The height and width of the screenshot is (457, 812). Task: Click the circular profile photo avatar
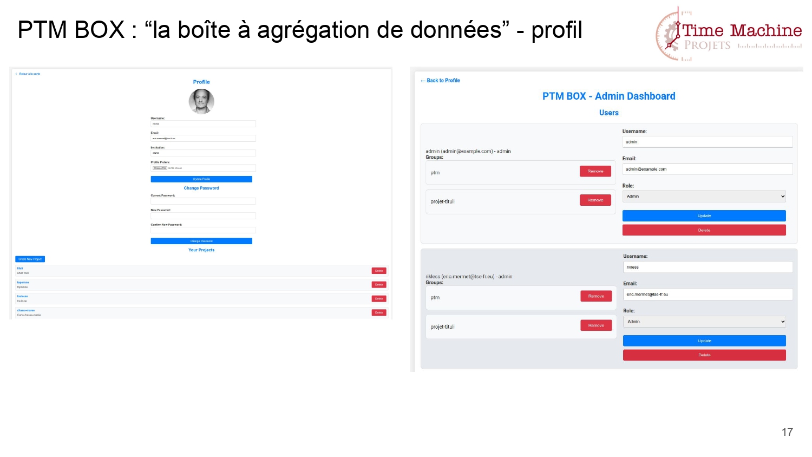[201, 101]
